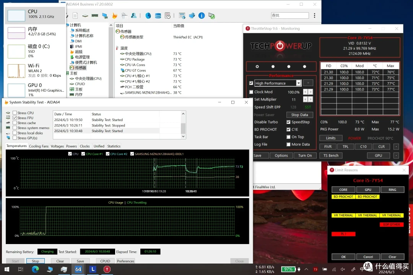Switch to ThrottleStop taskbar icon
The image size is (413, 275).
107,269
